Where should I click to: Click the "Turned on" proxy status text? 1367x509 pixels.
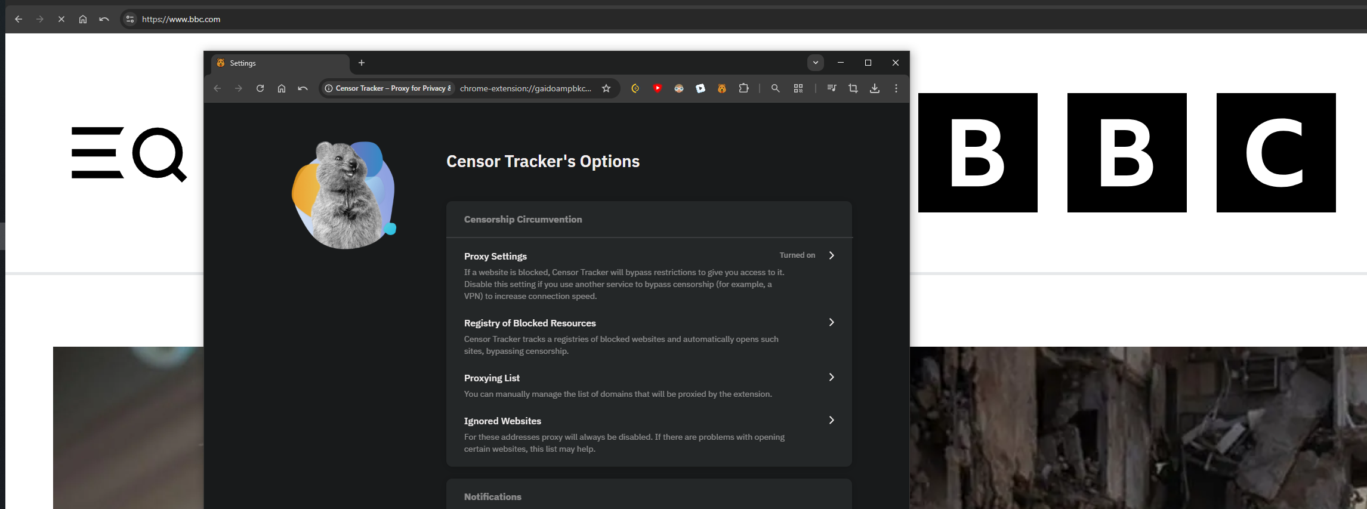pos(797,255)
